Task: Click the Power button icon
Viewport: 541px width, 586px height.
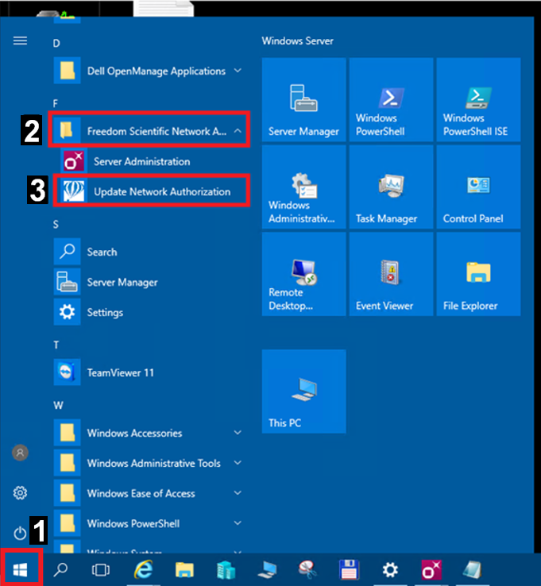Action: (x=20, y=533)
